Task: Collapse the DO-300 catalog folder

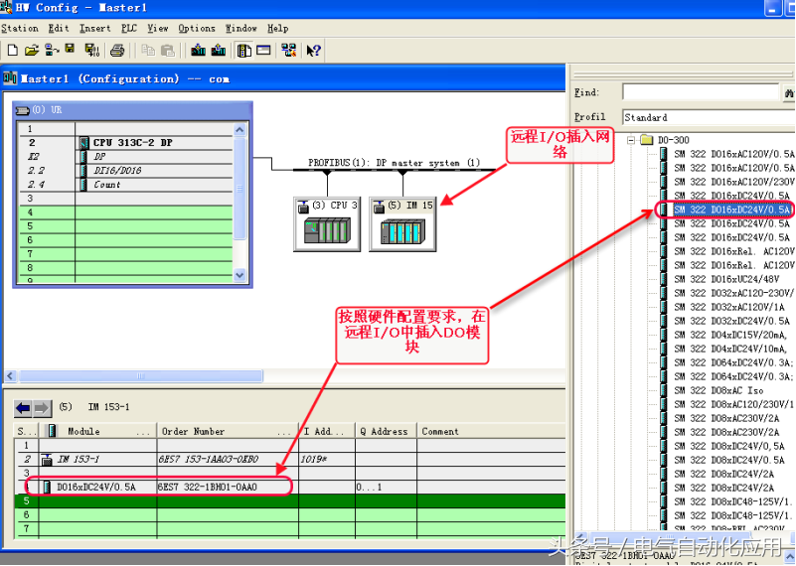Action: [x=632, y=140]
